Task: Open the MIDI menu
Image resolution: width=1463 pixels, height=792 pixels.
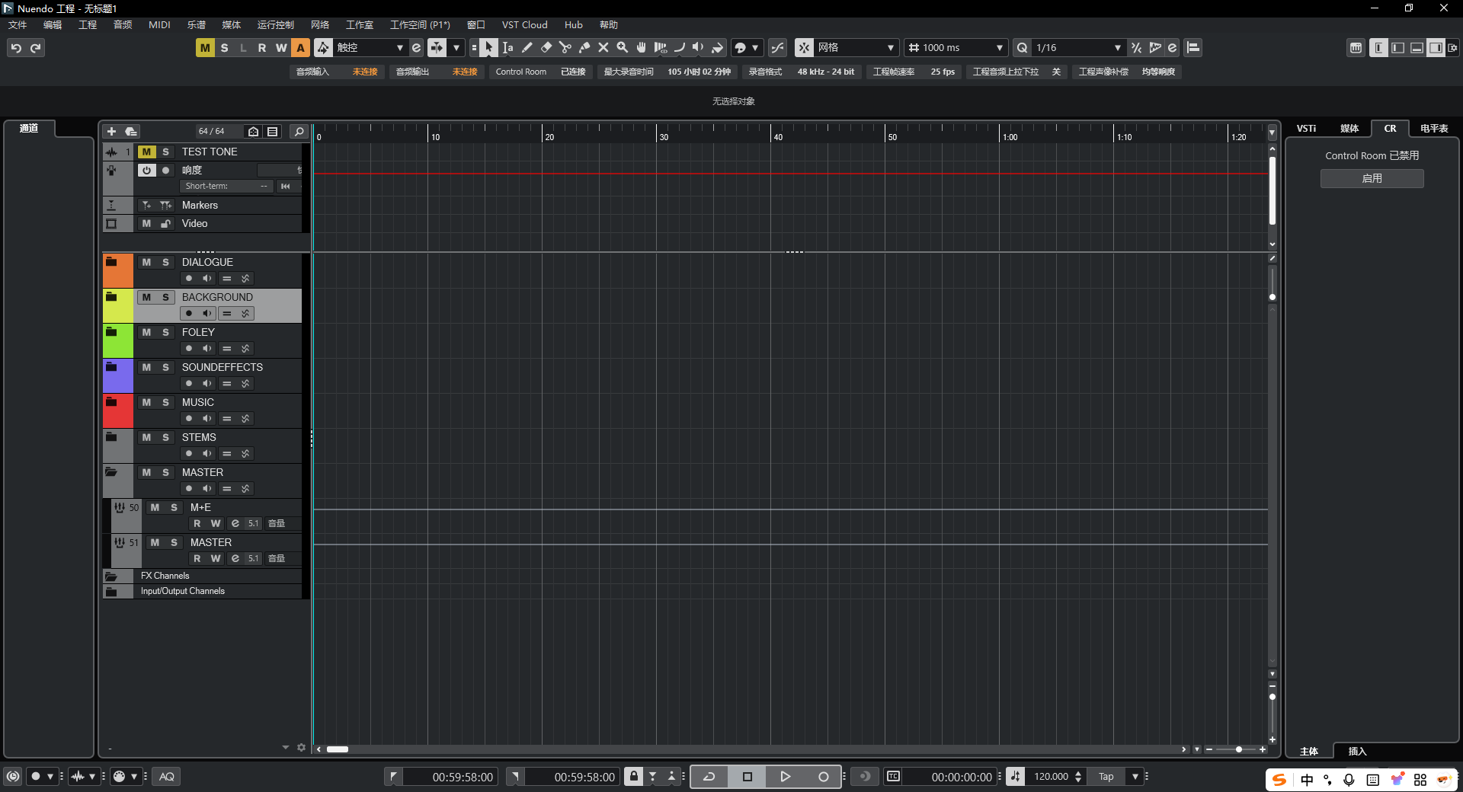Action: coord(159,25)
